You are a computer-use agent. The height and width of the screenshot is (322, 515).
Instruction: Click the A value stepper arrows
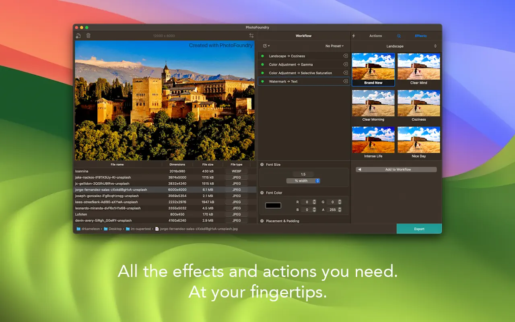[340, 210]
